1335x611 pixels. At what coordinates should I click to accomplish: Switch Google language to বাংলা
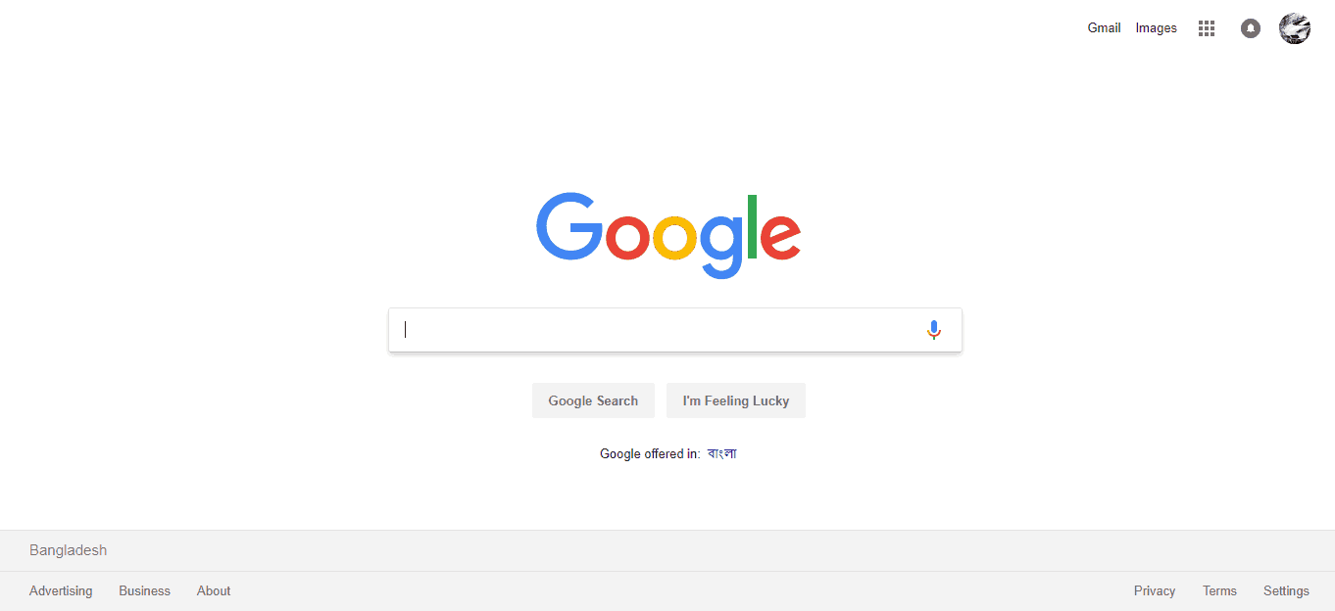pos(722,453)
